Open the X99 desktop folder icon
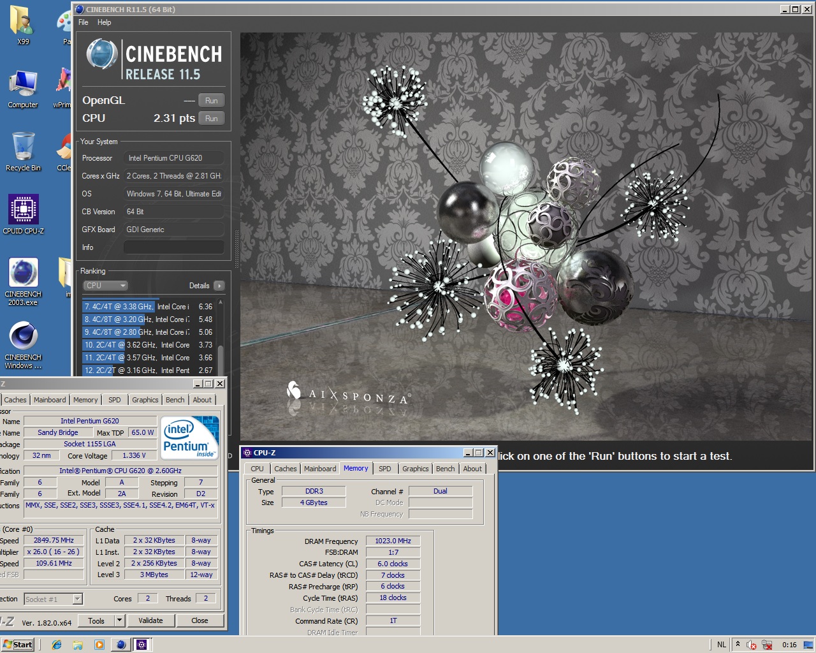816x653 pixels. [23, 26]
